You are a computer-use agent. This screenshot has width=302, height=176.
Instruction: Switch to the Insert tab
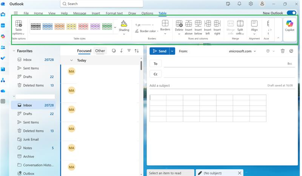click(96, 13)
